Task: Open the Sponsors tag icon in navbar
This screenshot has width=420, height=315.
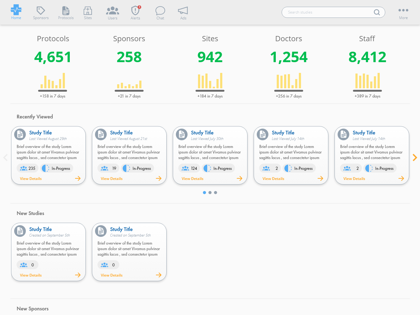Action: click(x=41, y=11)
